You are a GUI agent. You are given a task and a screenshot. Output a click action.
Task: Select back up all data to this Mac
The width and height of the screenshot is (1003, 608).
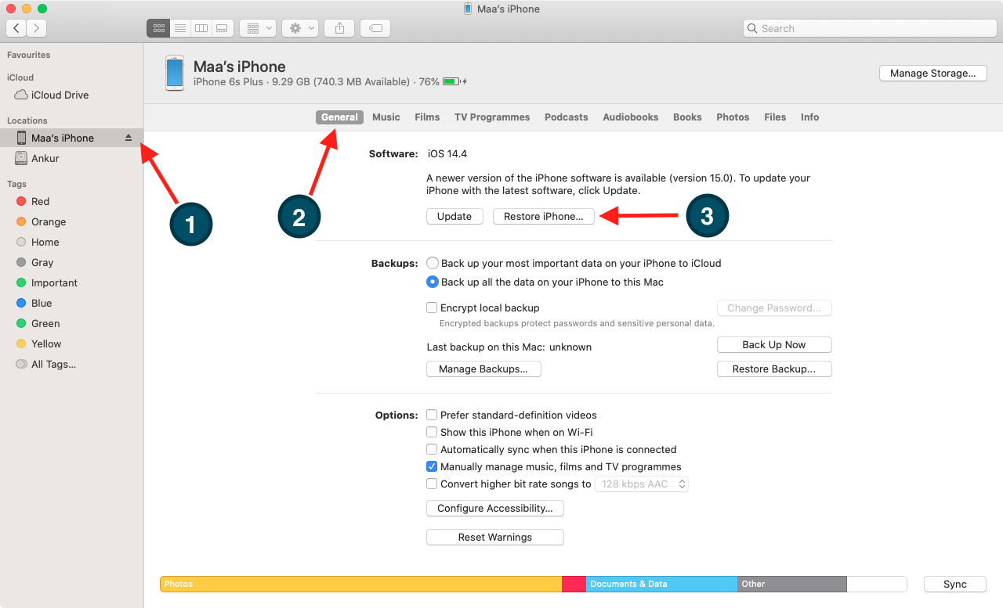[433, 282]
